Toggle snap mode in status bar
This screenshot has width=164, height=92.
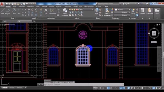[103, 88]
